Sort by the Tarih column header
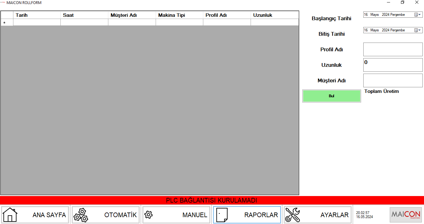 click(x=37, y=15)
